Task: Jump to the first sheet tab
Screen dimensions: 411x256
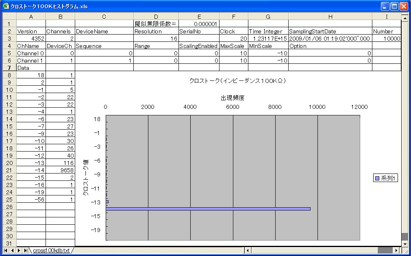Action: pyautogui.click(x=6, y=250)
